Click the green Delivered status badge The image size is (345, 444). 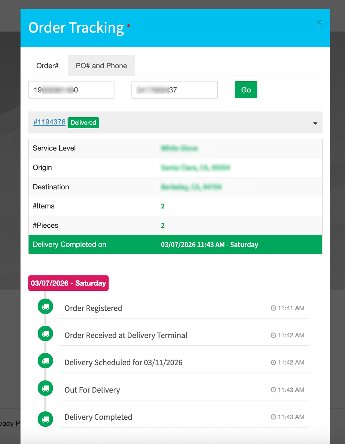[83, 123]
